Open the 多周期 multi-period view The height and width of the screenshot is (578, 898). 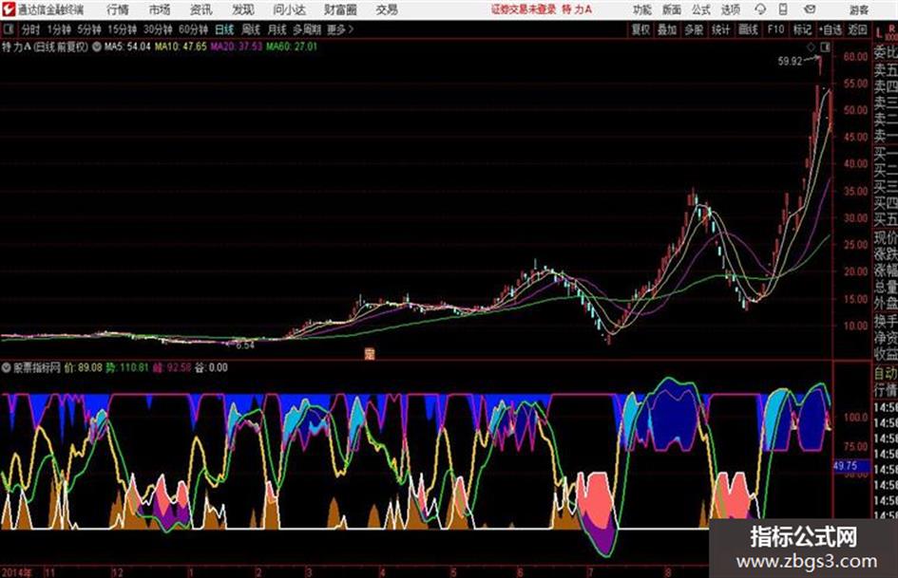coord(307,29)
